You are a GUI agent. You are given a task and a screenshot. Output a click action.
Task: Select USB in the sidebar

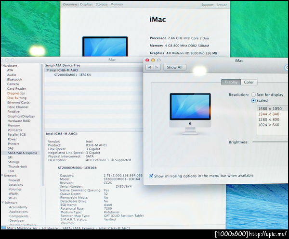point(11,171)
